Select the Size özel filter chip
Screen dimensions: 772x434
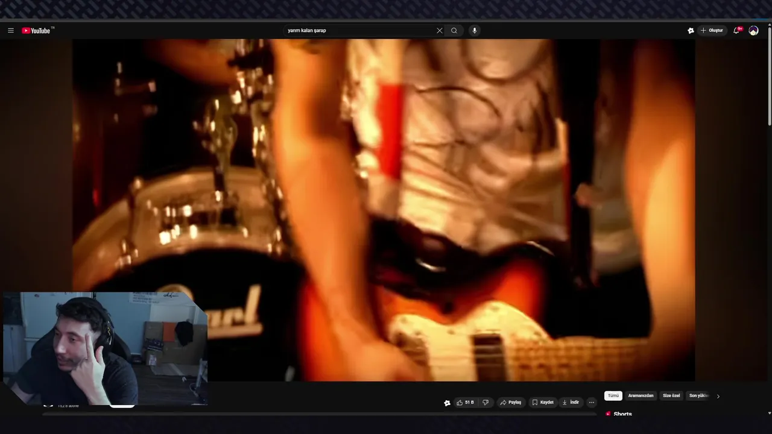671,396
